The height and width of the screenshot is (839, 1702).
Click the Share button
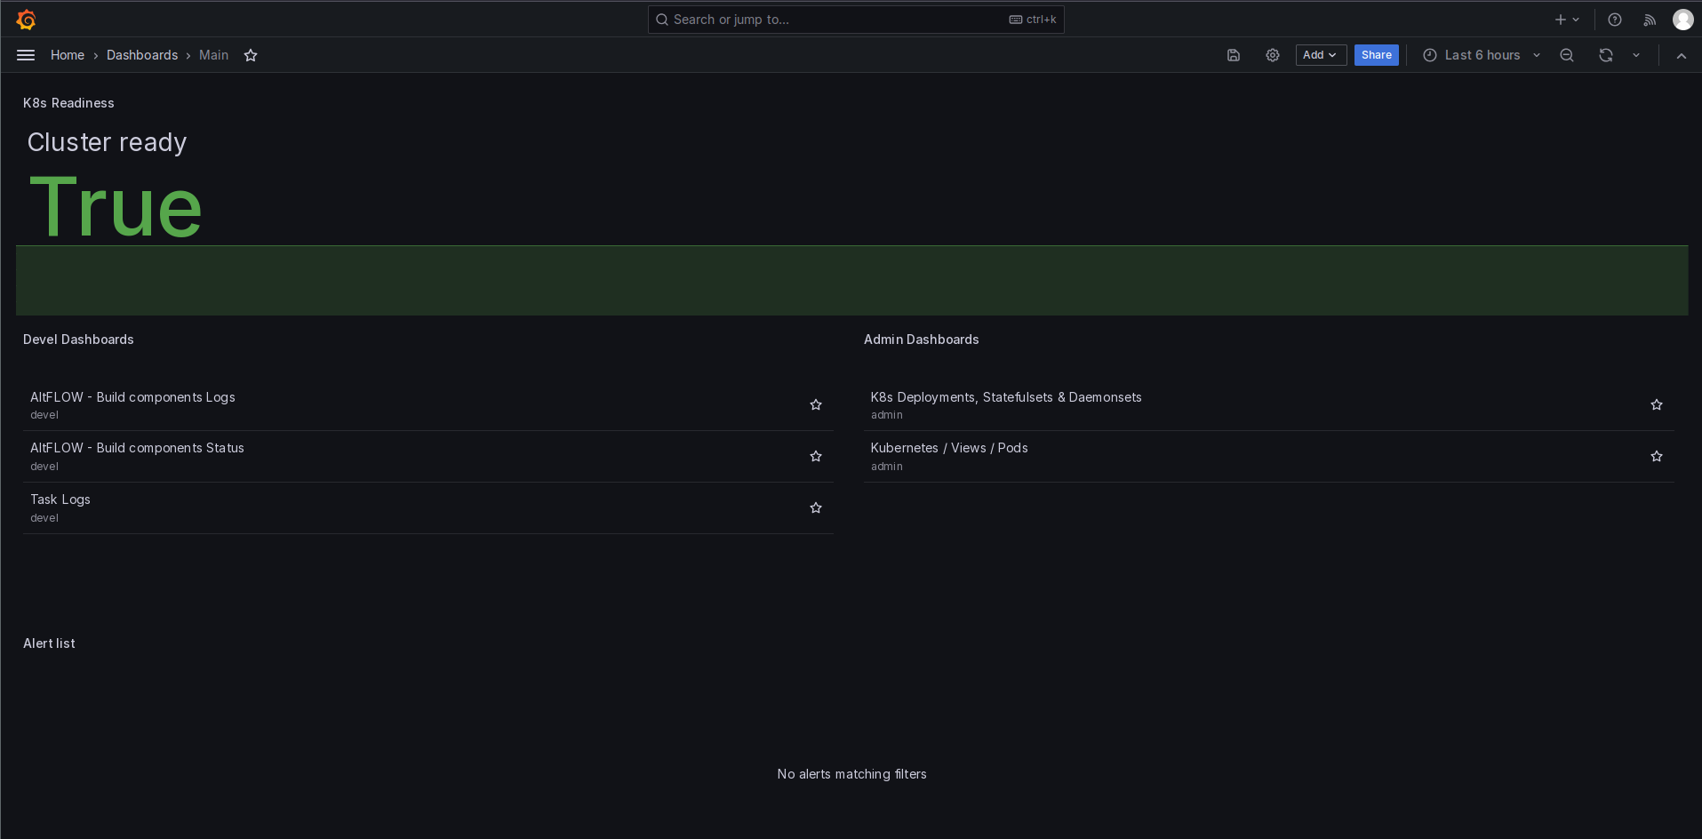coord(1376,55)
